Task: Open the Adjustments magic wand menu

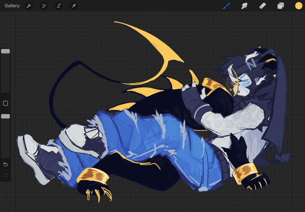Action: 44,6
